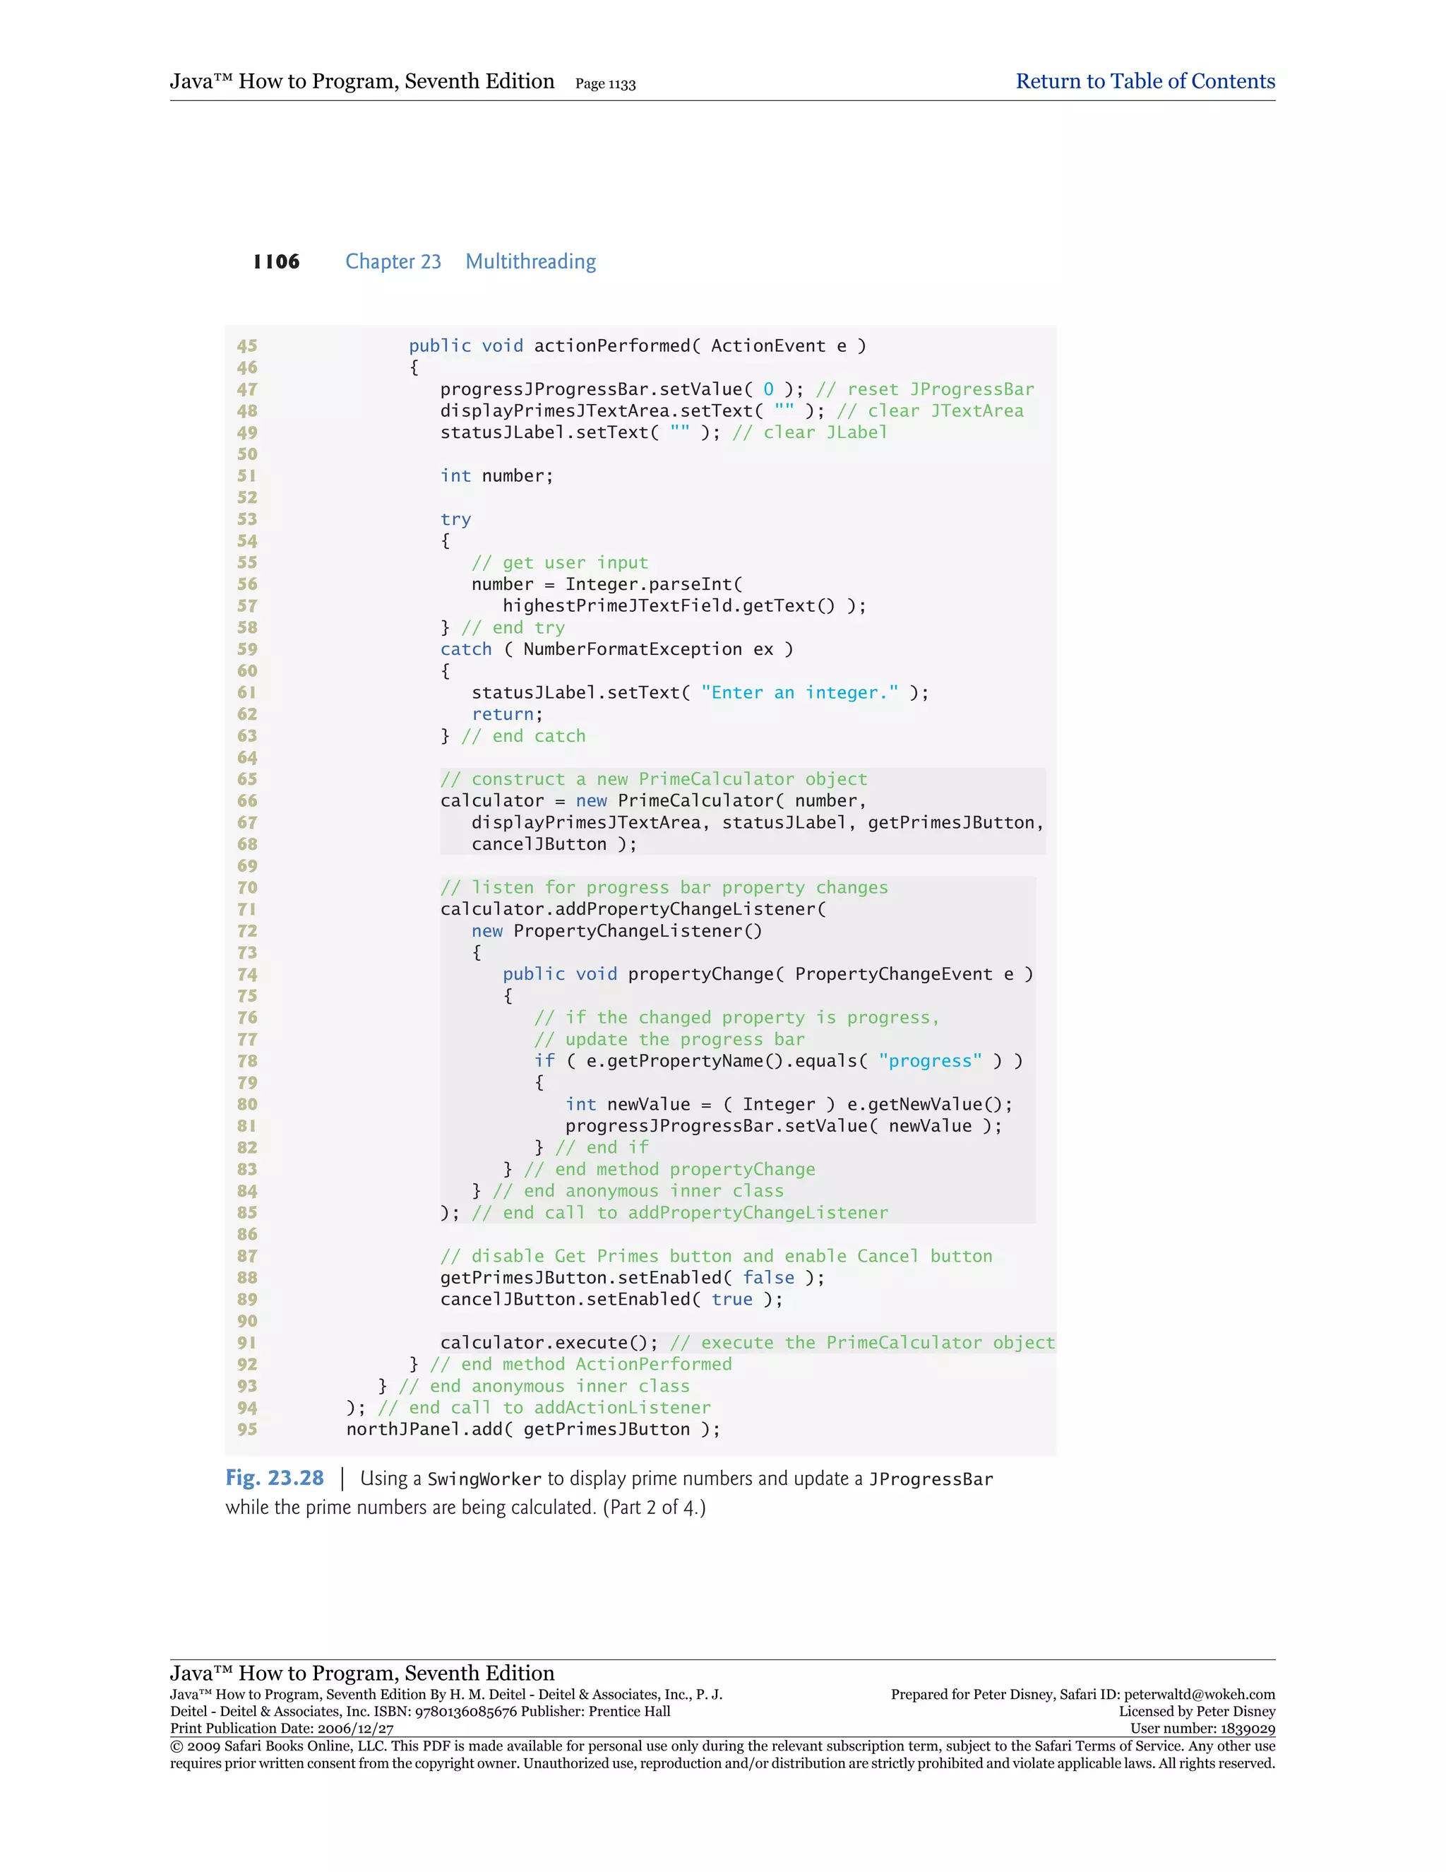Click the actionPerformed method declaration line
Viewport: 1446px width, 1872px height.
click(x=636, y=345)
